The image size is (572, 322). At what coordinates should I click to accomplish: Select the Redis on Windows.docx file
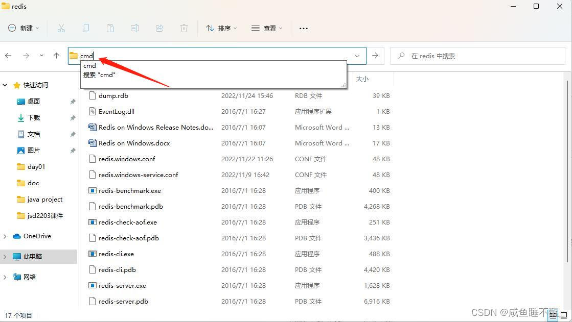tap(134, 143)
